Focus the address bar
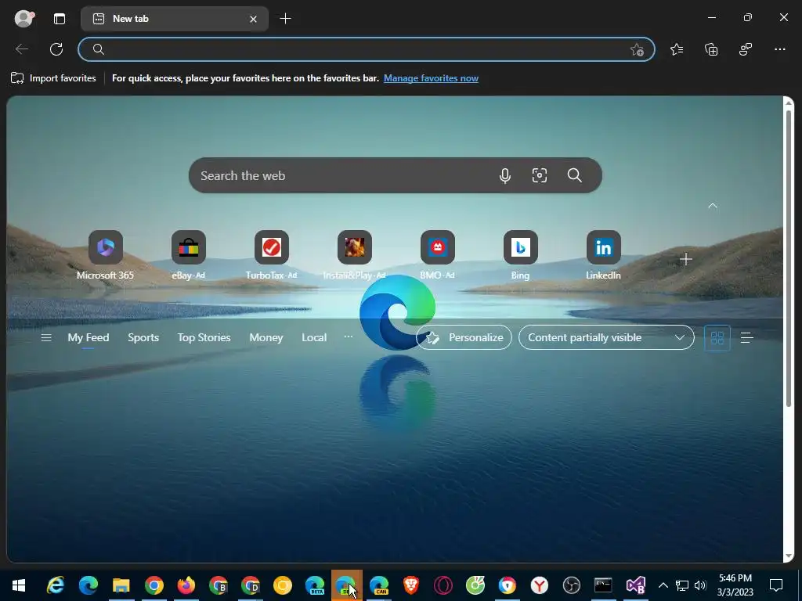This screenshot has width=802, height=601. coord(367,49)
